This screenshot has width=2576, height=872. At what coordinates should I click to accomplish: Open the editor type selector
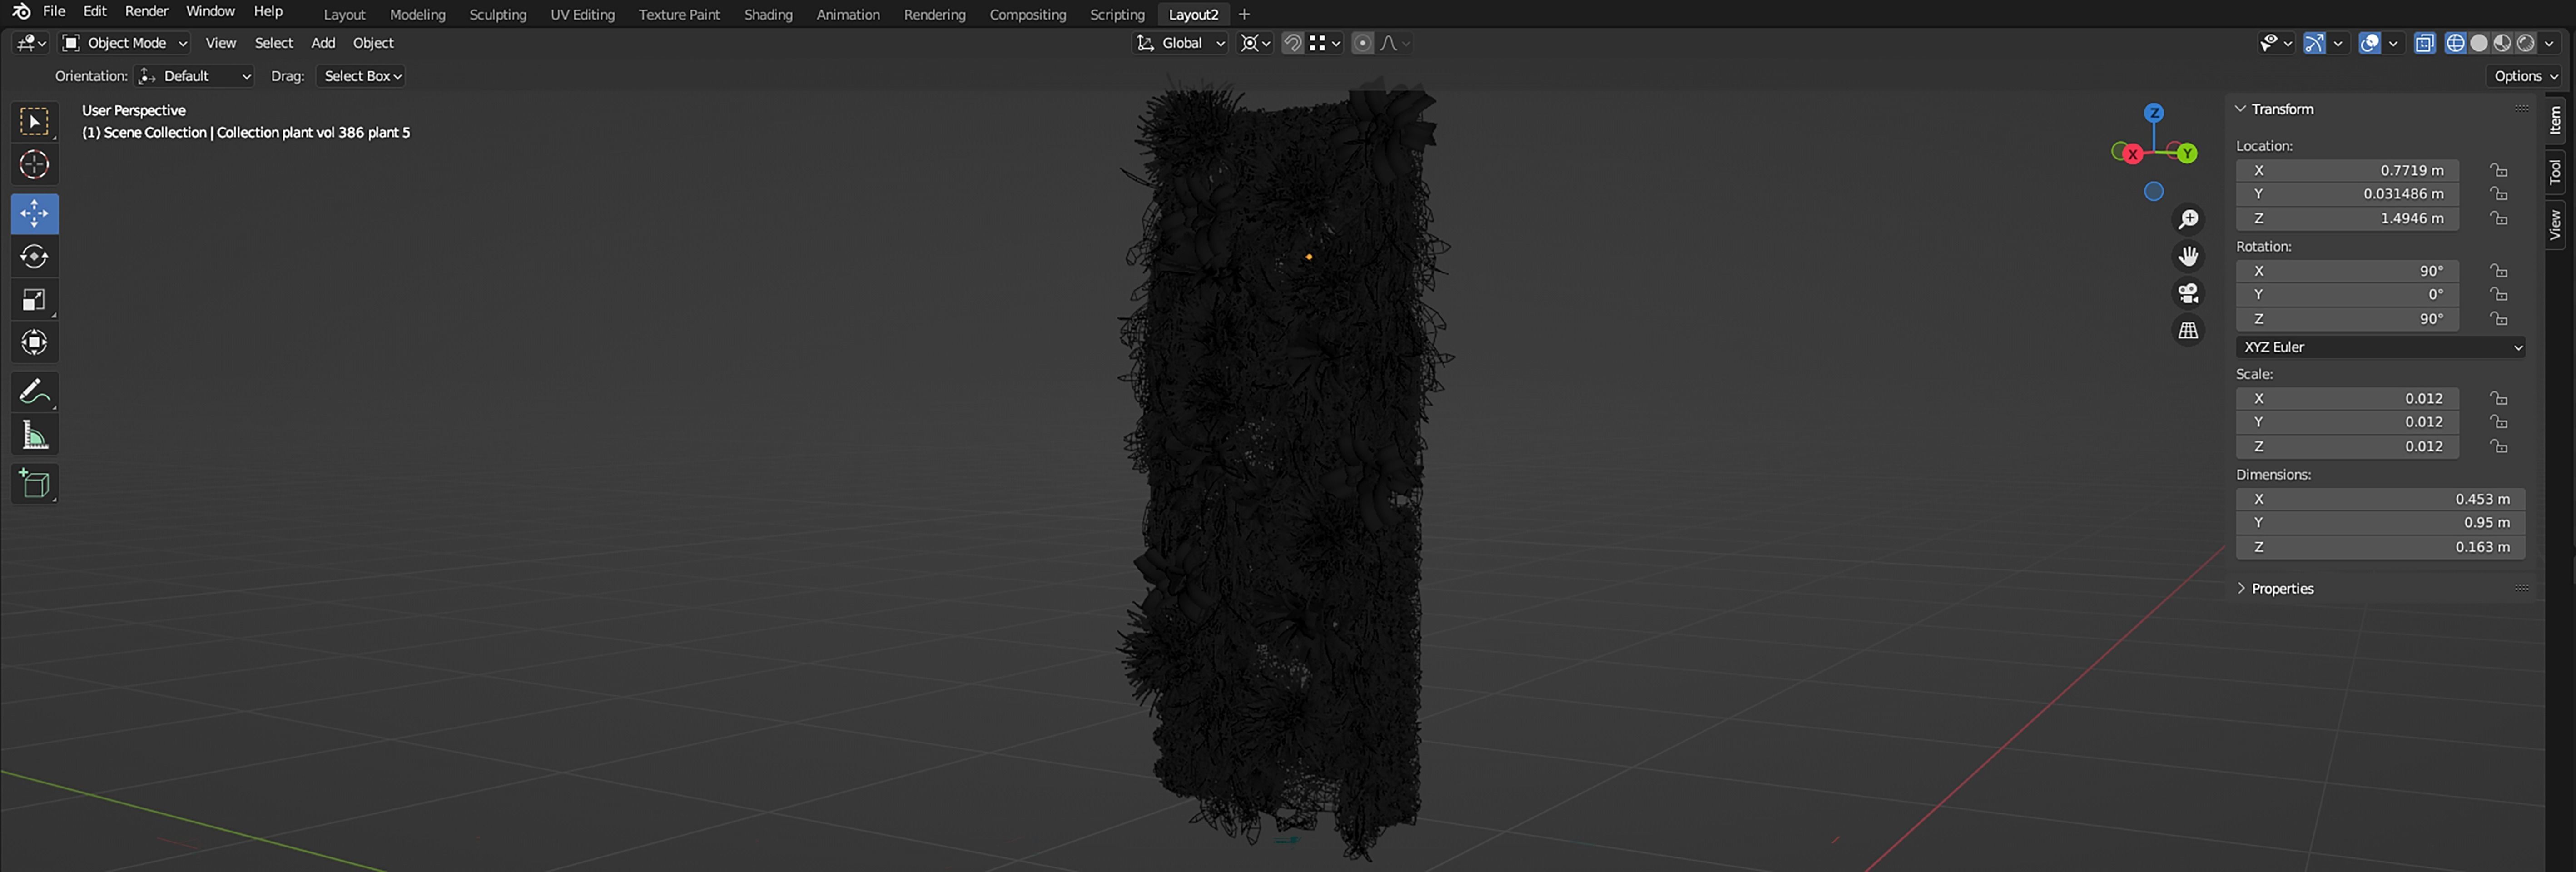pos(31,43)
